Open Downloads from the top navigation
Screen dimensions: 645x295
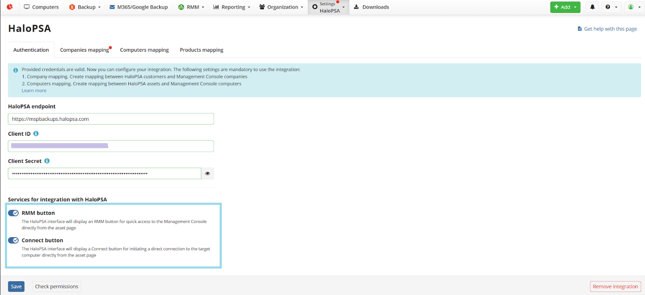pyautogui.click(x=372, y=7)
